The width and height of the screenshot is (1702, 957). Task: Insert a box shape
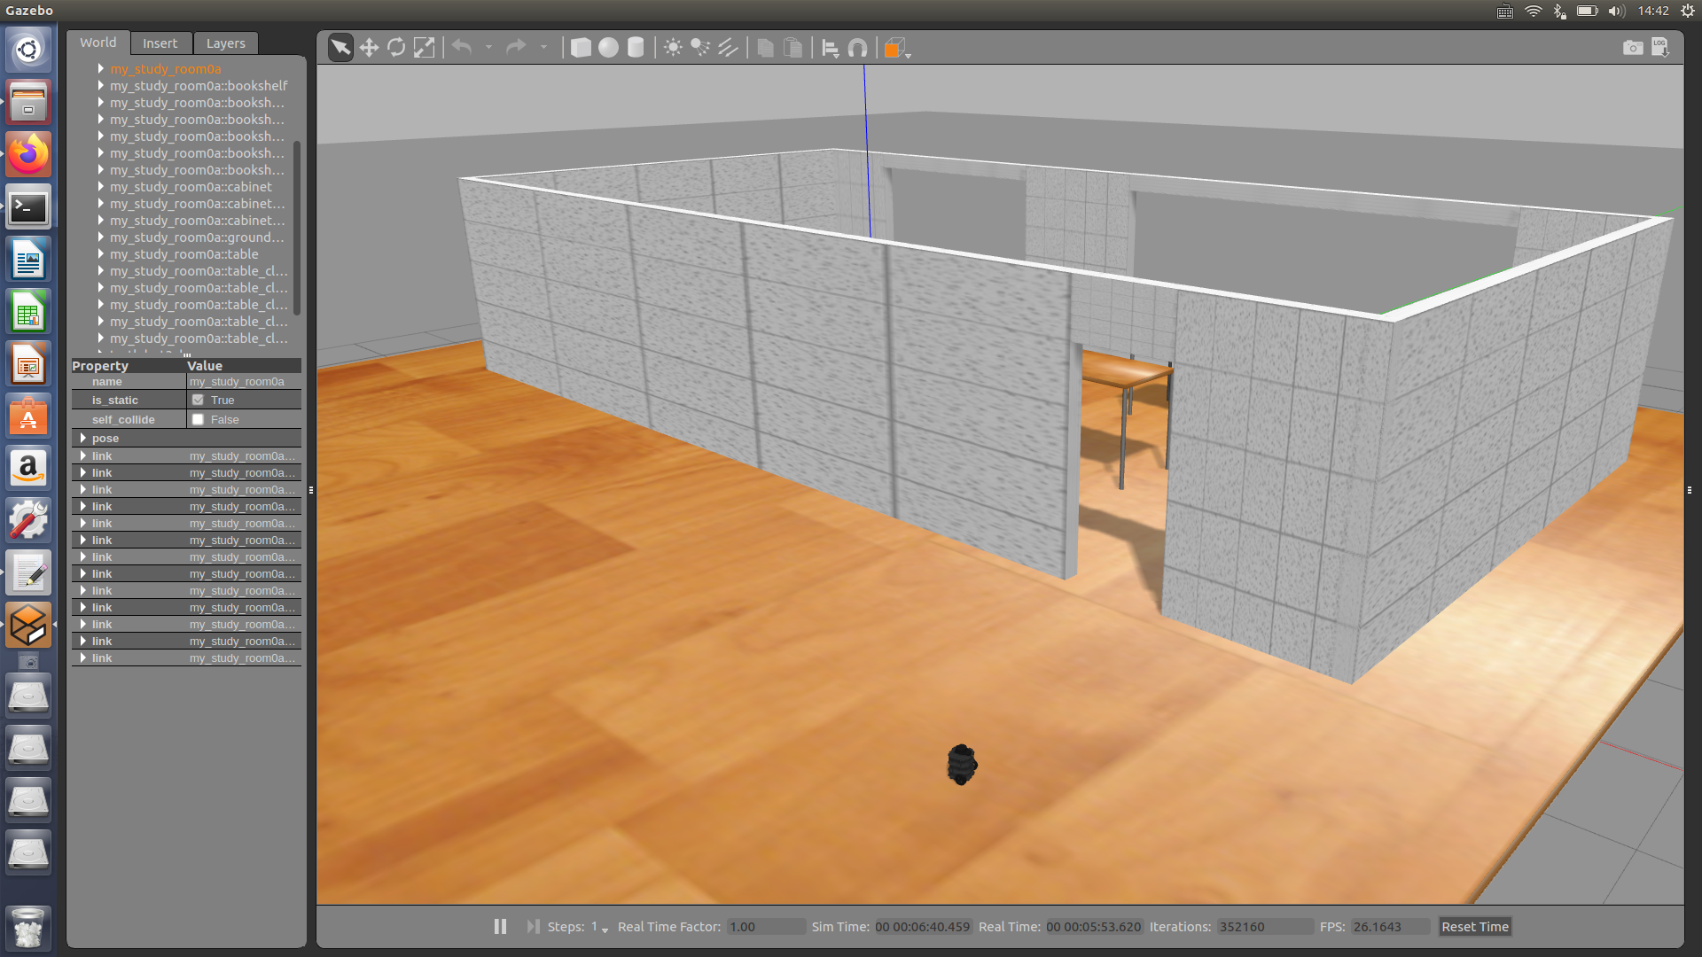tap(581, 48)
